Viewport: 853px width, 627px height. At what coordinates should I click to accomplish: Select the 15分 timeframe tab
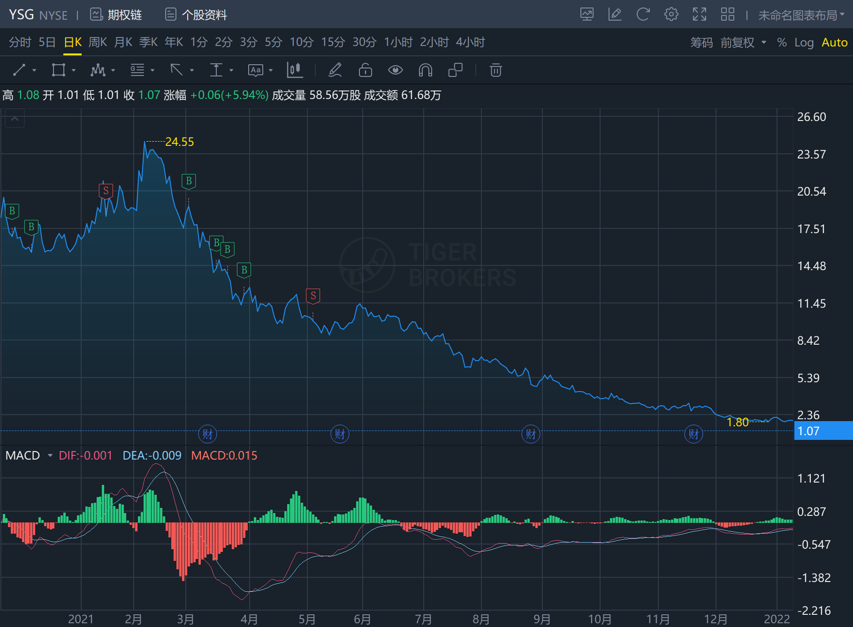tap(333, 42)
